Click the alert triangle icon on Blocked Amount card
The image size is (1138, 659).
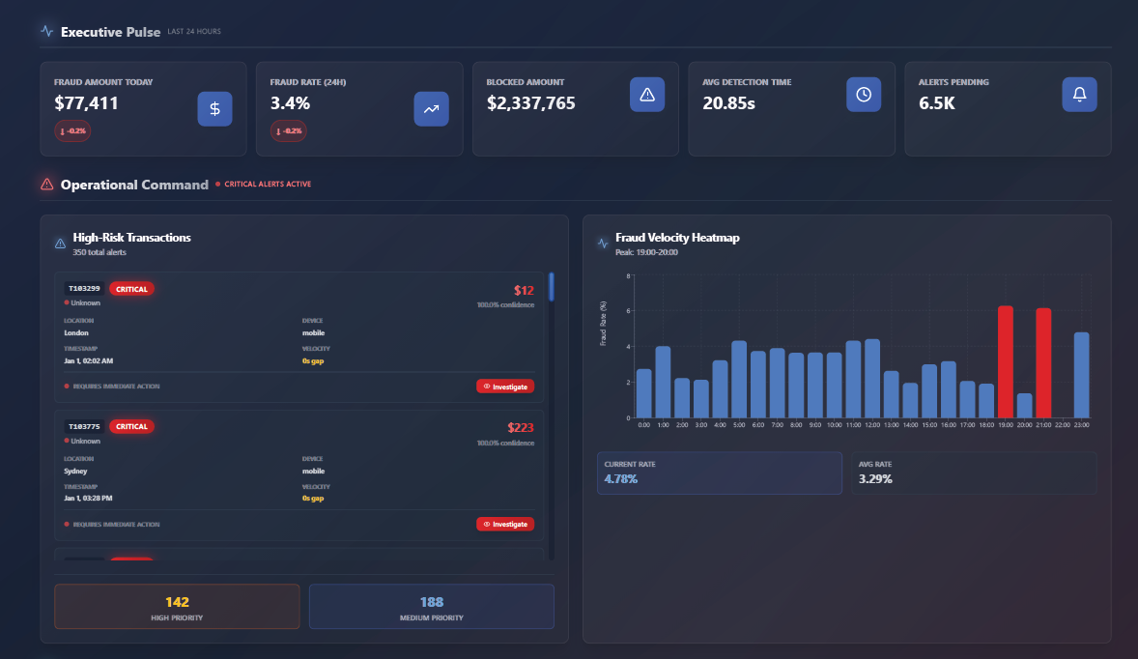[647, 94]
